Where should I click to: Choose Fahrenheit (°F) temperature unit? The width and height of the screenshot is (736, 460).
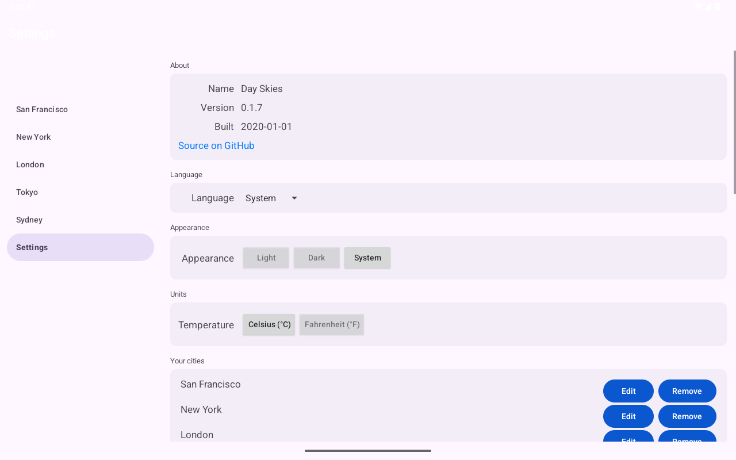[x=332, y=324]
